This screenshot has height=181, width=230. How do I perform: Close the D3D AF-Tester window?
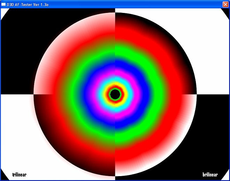point(225,5)
